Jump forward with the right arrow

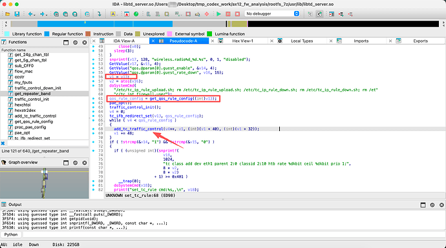pyautogui.click(x=42, y=14)
